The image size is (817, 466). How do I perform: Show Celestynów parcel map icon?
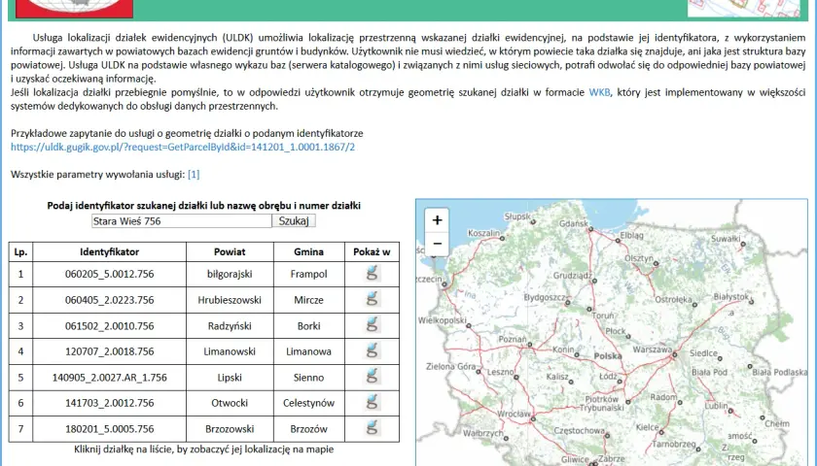(372, 402)
